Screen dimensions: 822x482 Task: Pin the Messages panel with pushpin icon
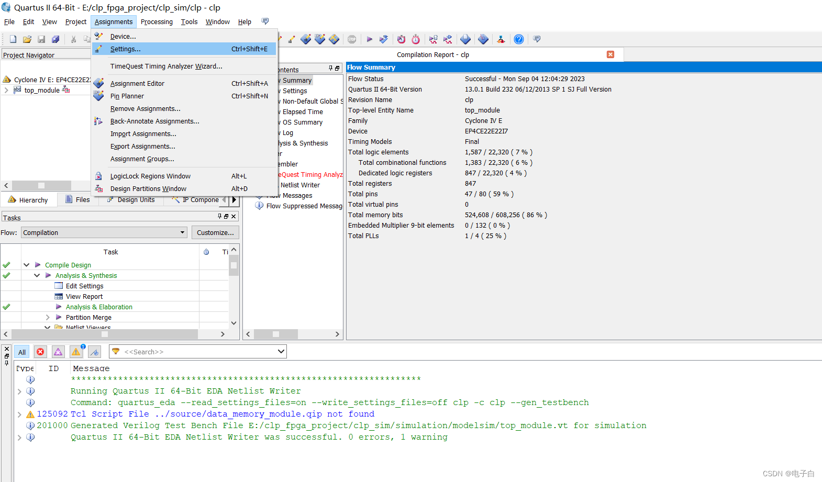coord(7,362)
